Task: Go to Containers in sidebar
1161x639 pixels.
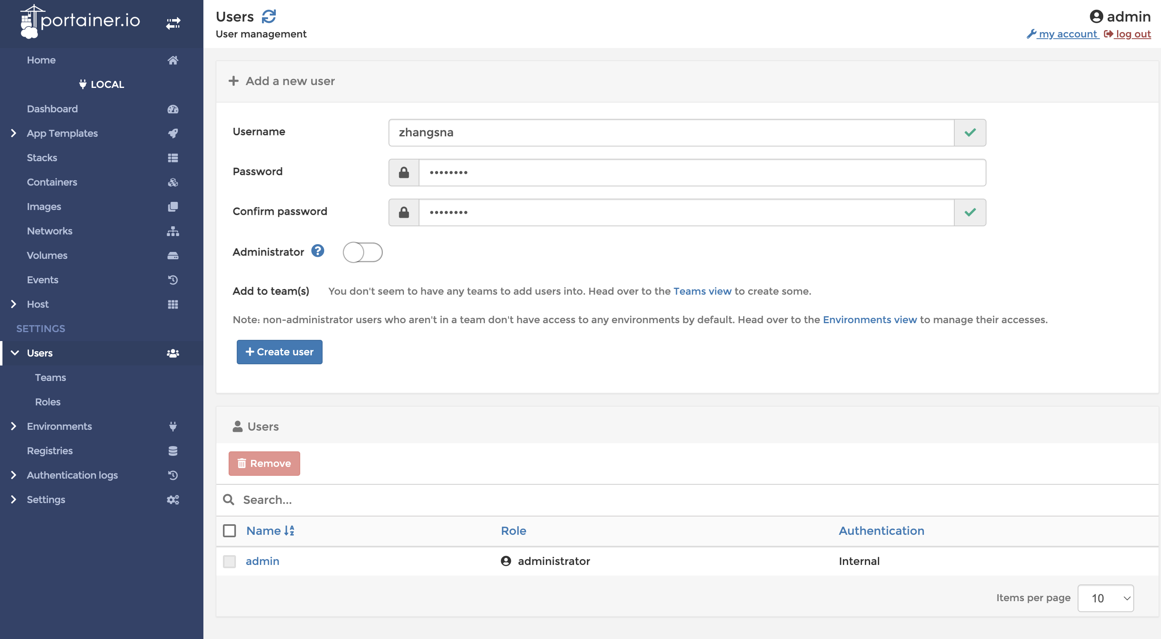Action: [52, 182]
